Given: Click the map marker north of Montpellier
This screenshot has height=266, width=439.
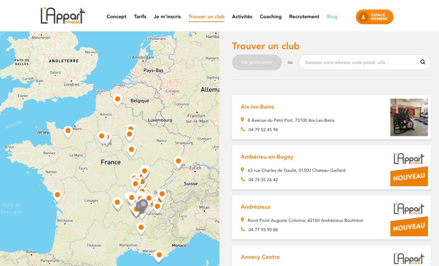Looking at the screenshot, I should click(141, 228).
